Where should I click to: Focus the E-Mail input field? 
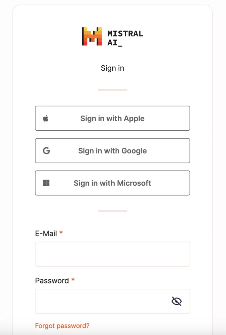click(112, 254)
